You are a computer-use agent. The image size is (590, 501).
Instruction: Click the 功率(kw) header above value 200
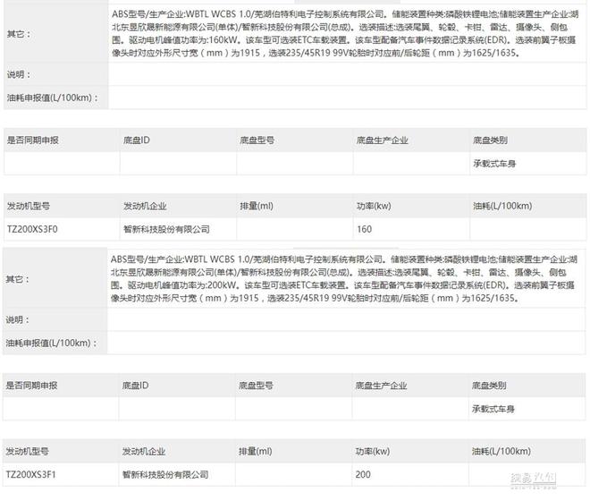pos(373,451)
